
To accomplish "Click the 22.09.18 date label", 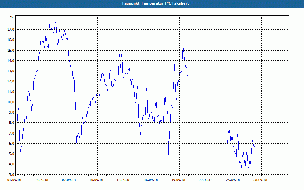I will 206,180.
